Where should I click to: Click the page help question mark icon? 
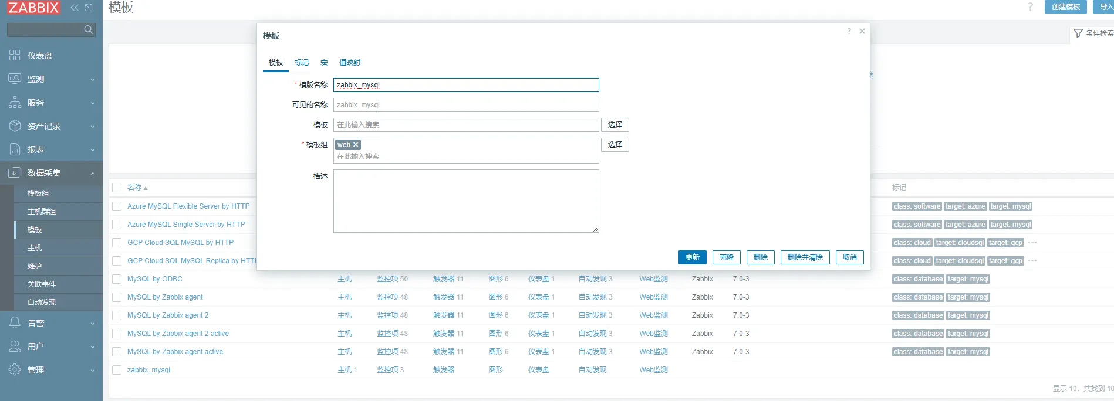pyautogui.click(x=1030, y=7)
